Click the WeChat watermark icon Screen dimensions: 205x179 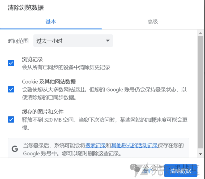tap(136, 168)
